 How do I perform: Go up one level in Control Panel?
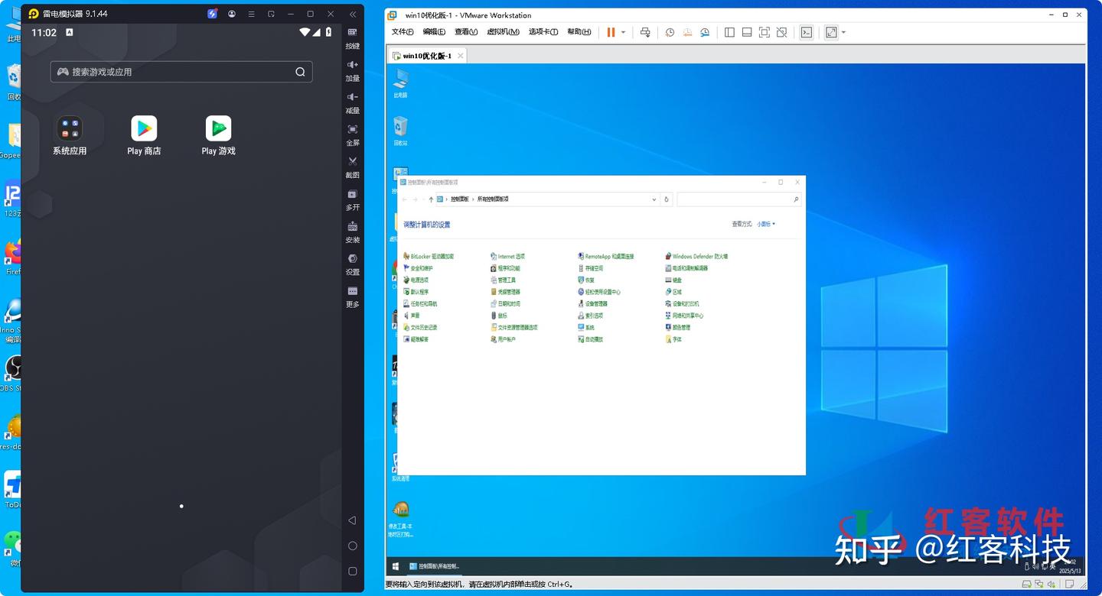431,199
